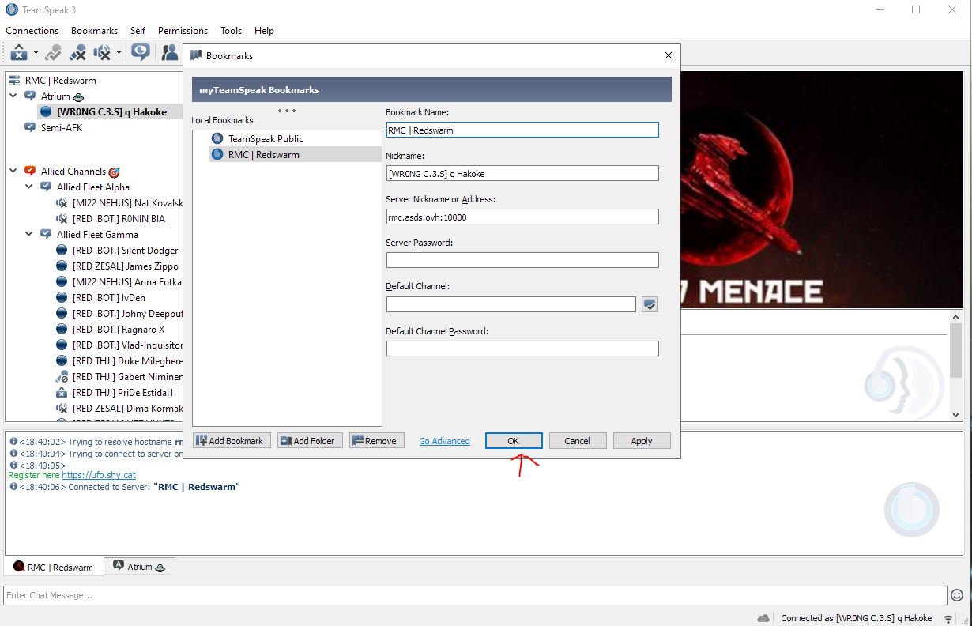This screenshot has width=972, height=626.
Task: Collapse the Allied Channels group
Action: (x=13, y=171)
